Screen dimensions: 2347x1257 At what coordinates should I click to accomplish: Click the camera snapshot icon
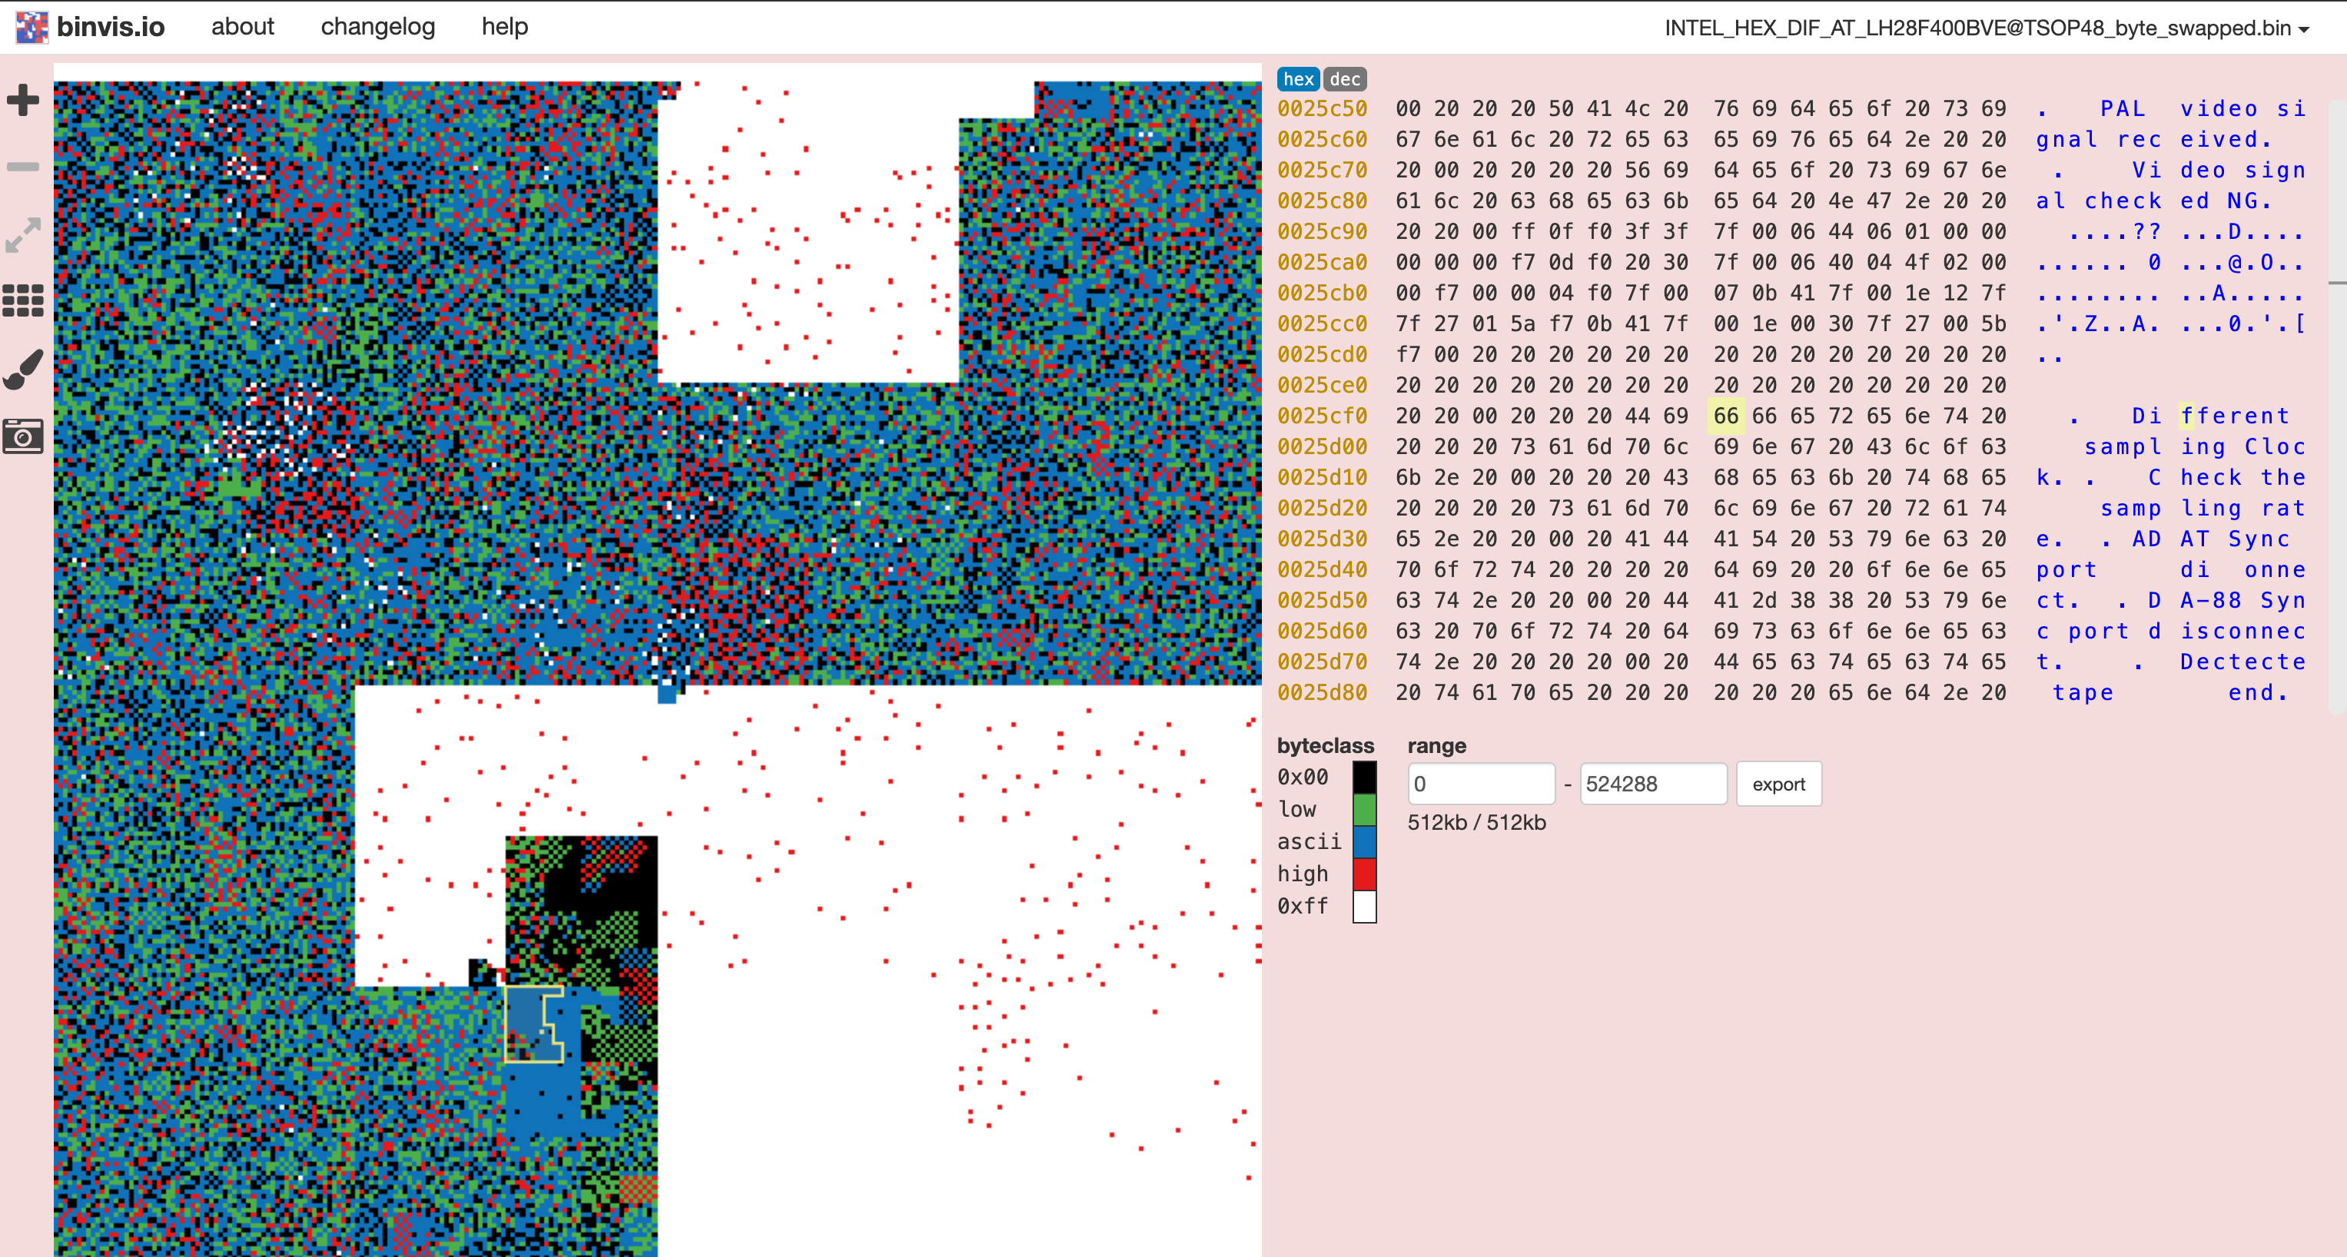coord(23,436)
